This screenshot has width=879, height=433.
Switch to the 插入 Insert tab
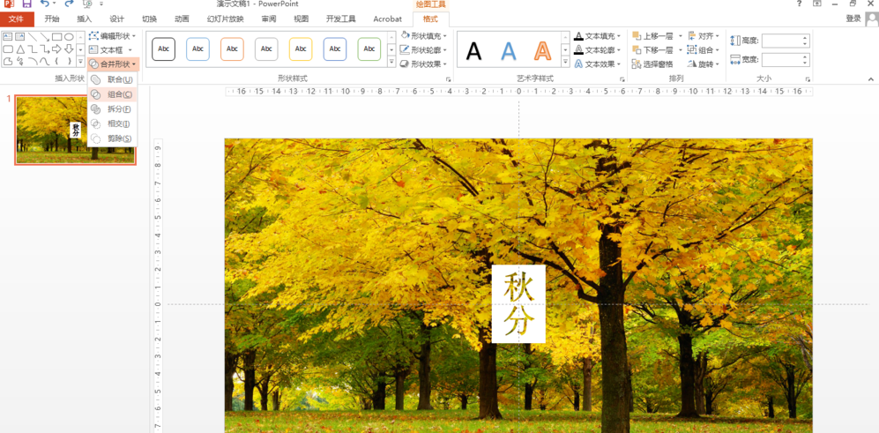[x=84, y=19]
